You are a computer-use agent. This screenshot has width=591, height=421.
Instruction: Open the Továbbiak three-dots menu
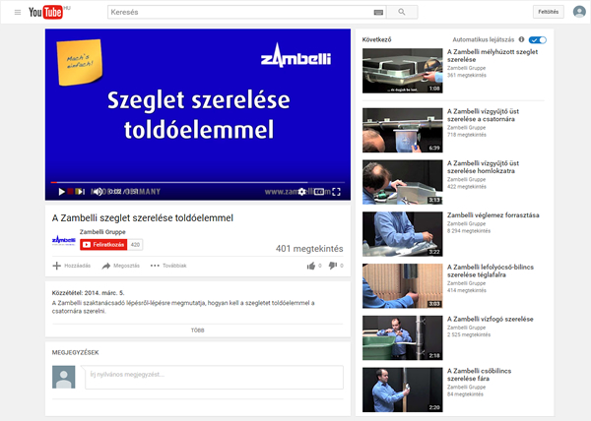[x=168, y=266]
